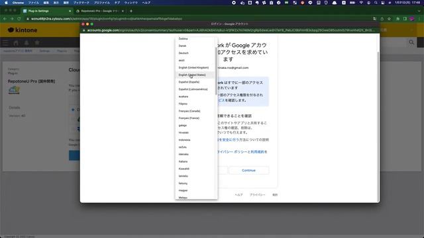Select English (United States)
424x238 pixels.
pos(195,75)
